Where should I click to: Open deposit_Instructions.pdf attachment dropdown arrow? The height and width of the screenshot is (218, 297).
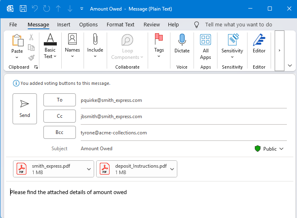(172, 169)
